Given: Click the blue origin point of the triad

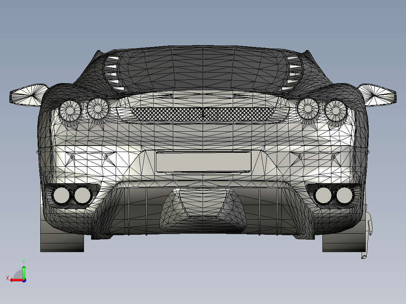Looking at the screenshot, I should [24, 280].
